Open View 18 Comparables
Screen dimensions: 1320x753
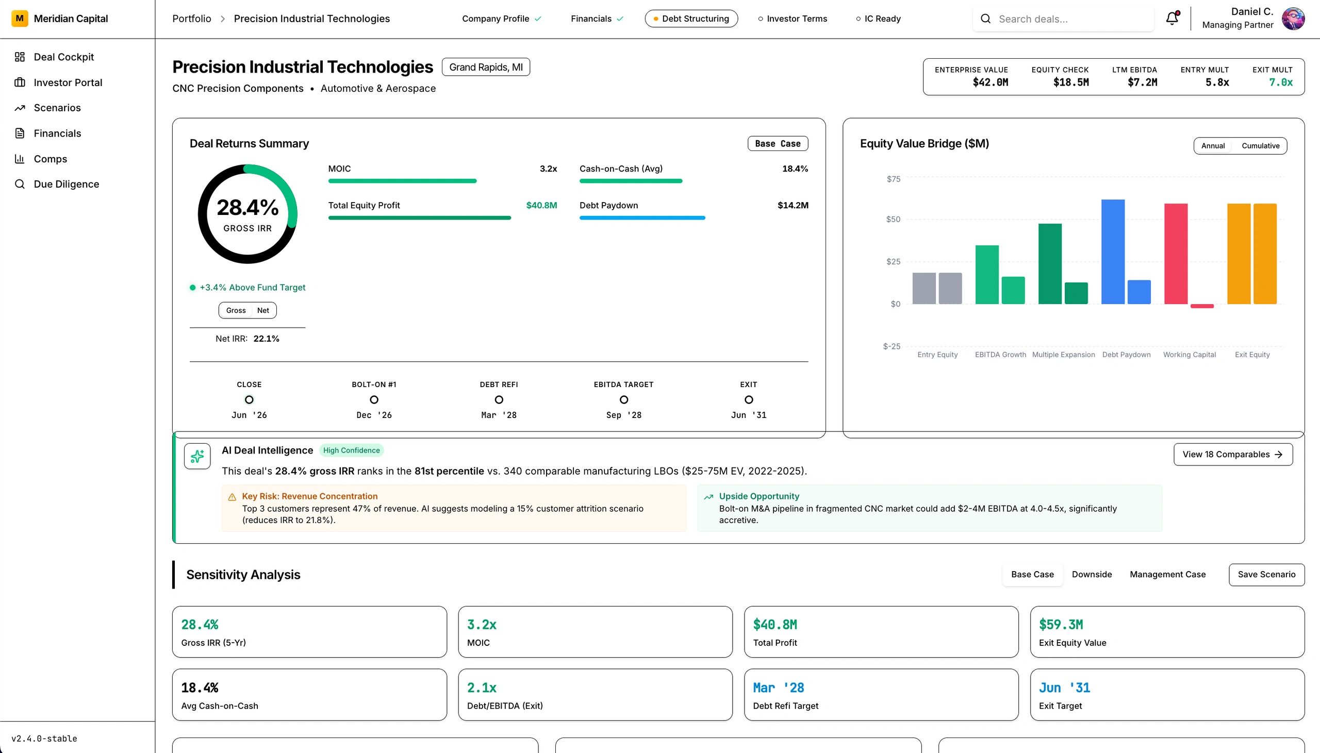pos(1232,455)
